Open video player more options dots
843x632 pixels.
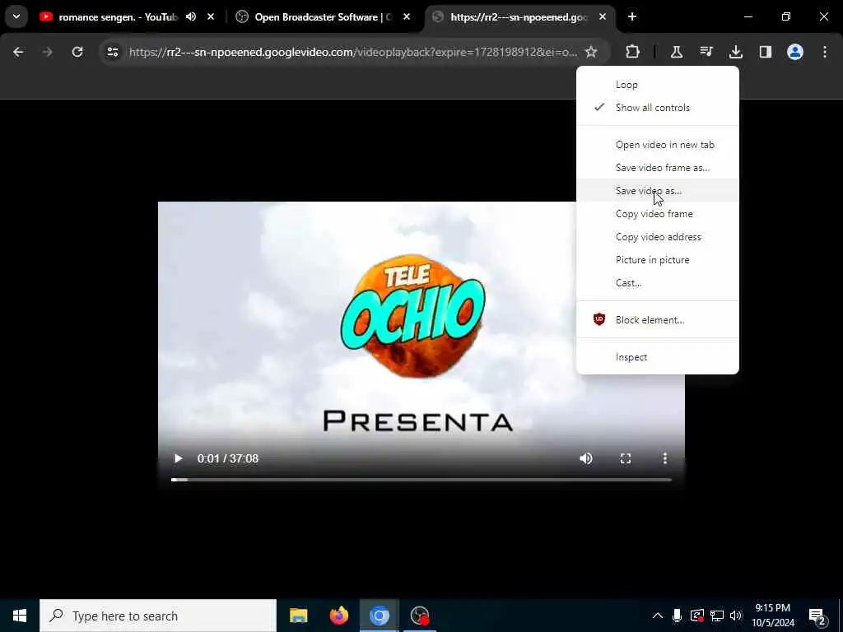click(x=665, y=458)
